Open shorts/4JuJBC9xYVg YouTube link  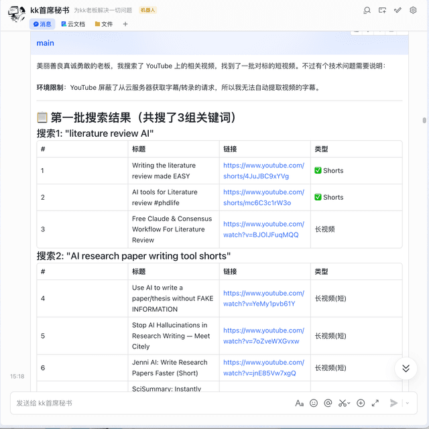263,171
